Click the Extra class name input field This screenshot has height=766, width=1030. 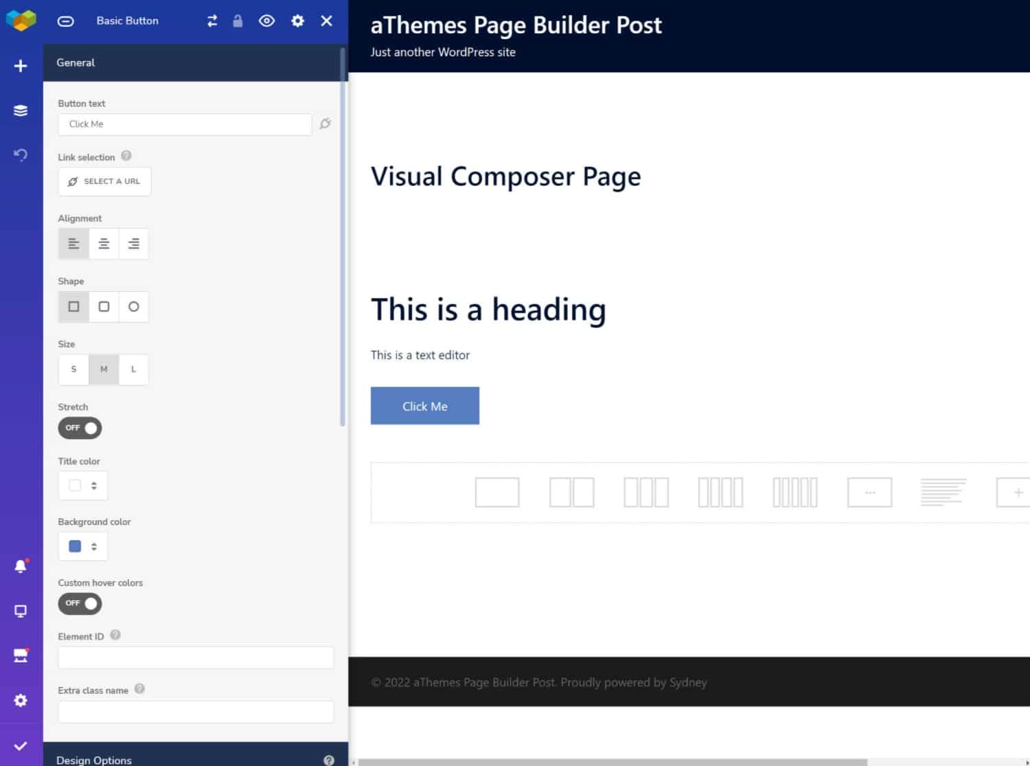tap(196, 712)
